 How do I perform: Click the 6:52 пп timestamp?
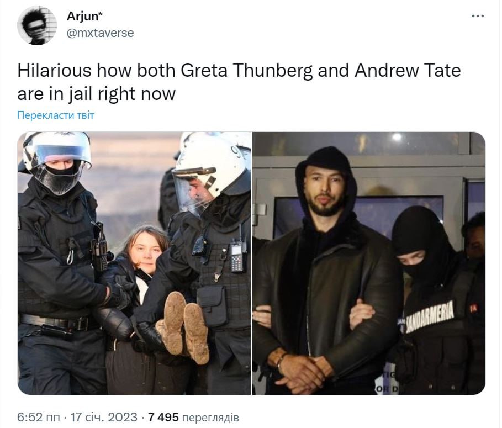(38, 417)
